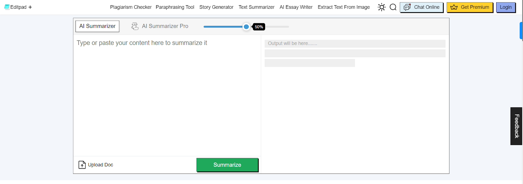Select the AI Summarizer tab
The image size is (523, 184).
tap(97, 26)
